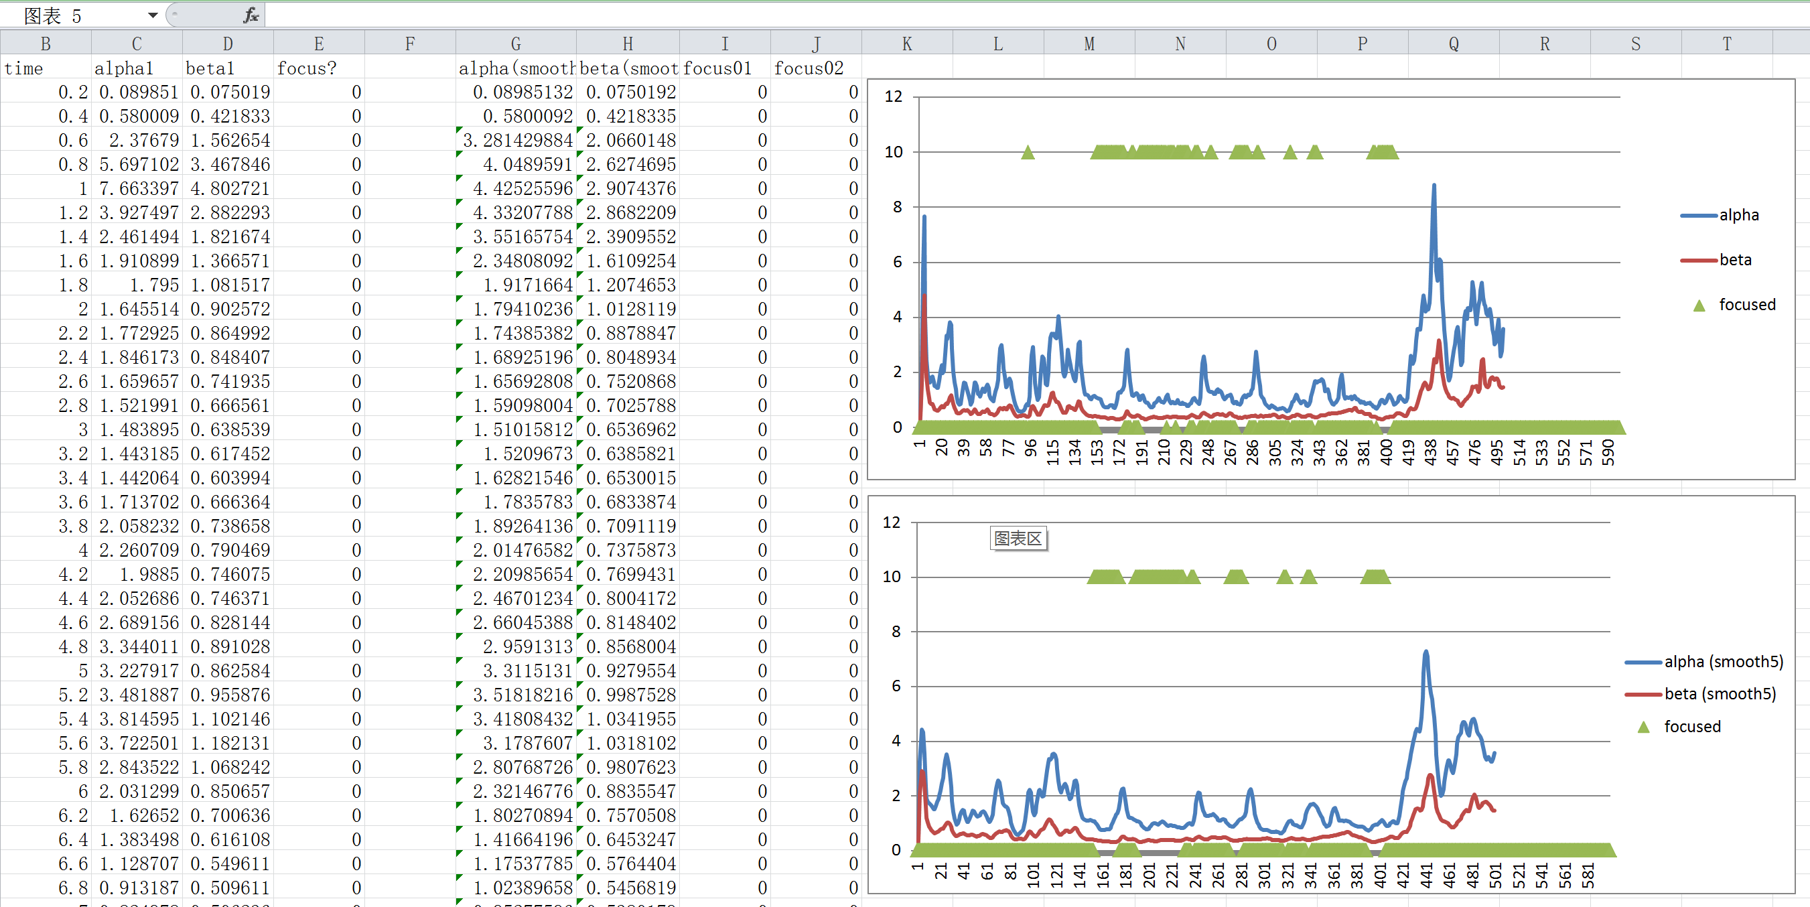
Task: Click cell with value 3.51818216
Action: [x=516, y=695]
